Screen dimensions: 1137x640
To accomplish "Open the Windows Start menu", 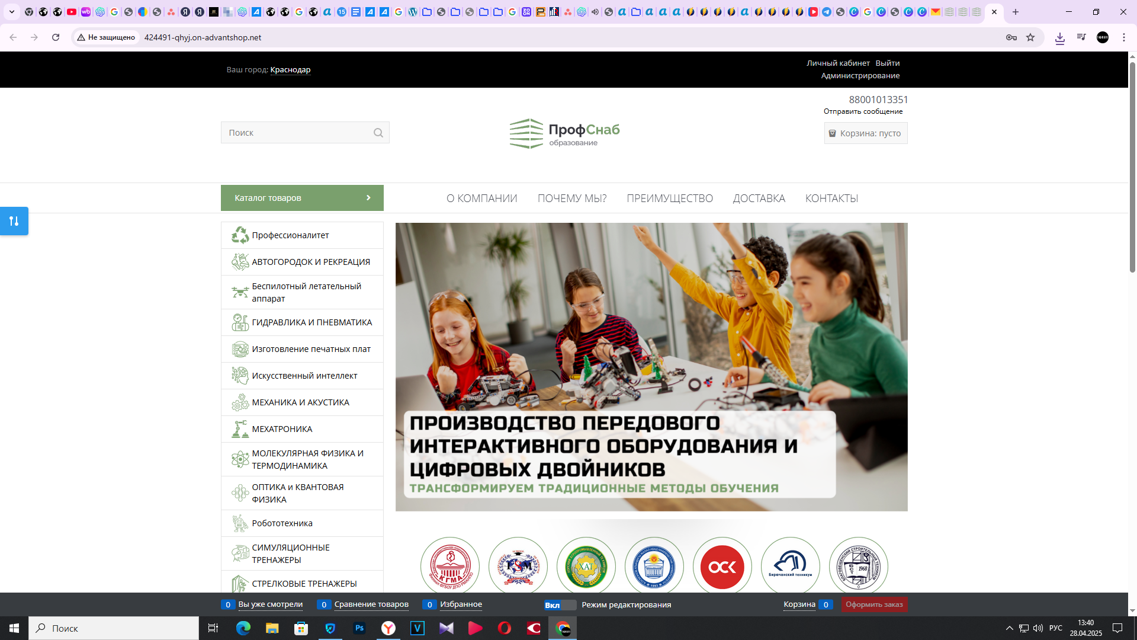I will click(14, 628).
